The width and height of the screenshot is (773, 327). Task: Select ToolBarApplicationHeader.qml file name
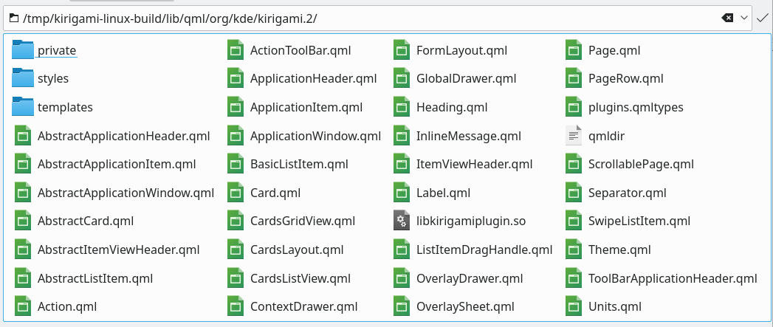point(673,278)
